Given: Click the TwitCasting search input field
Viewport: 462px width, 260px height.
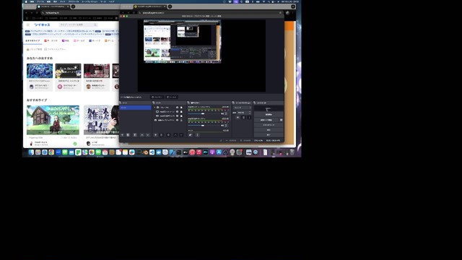Looking at the screenshot, I should point(78,25).
